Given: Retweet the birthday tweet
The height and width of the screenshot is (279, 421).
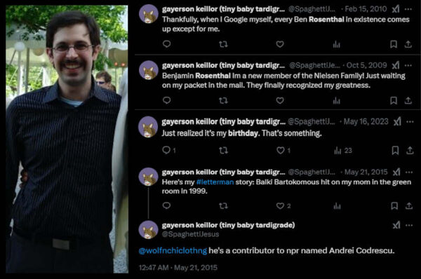Looking at the screenshot, I should coord(223,151).
